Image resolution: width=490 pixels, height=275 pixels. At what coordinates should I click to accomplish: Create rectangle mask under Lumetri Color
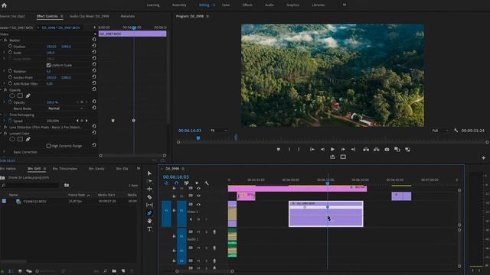[x=20, y=139]
